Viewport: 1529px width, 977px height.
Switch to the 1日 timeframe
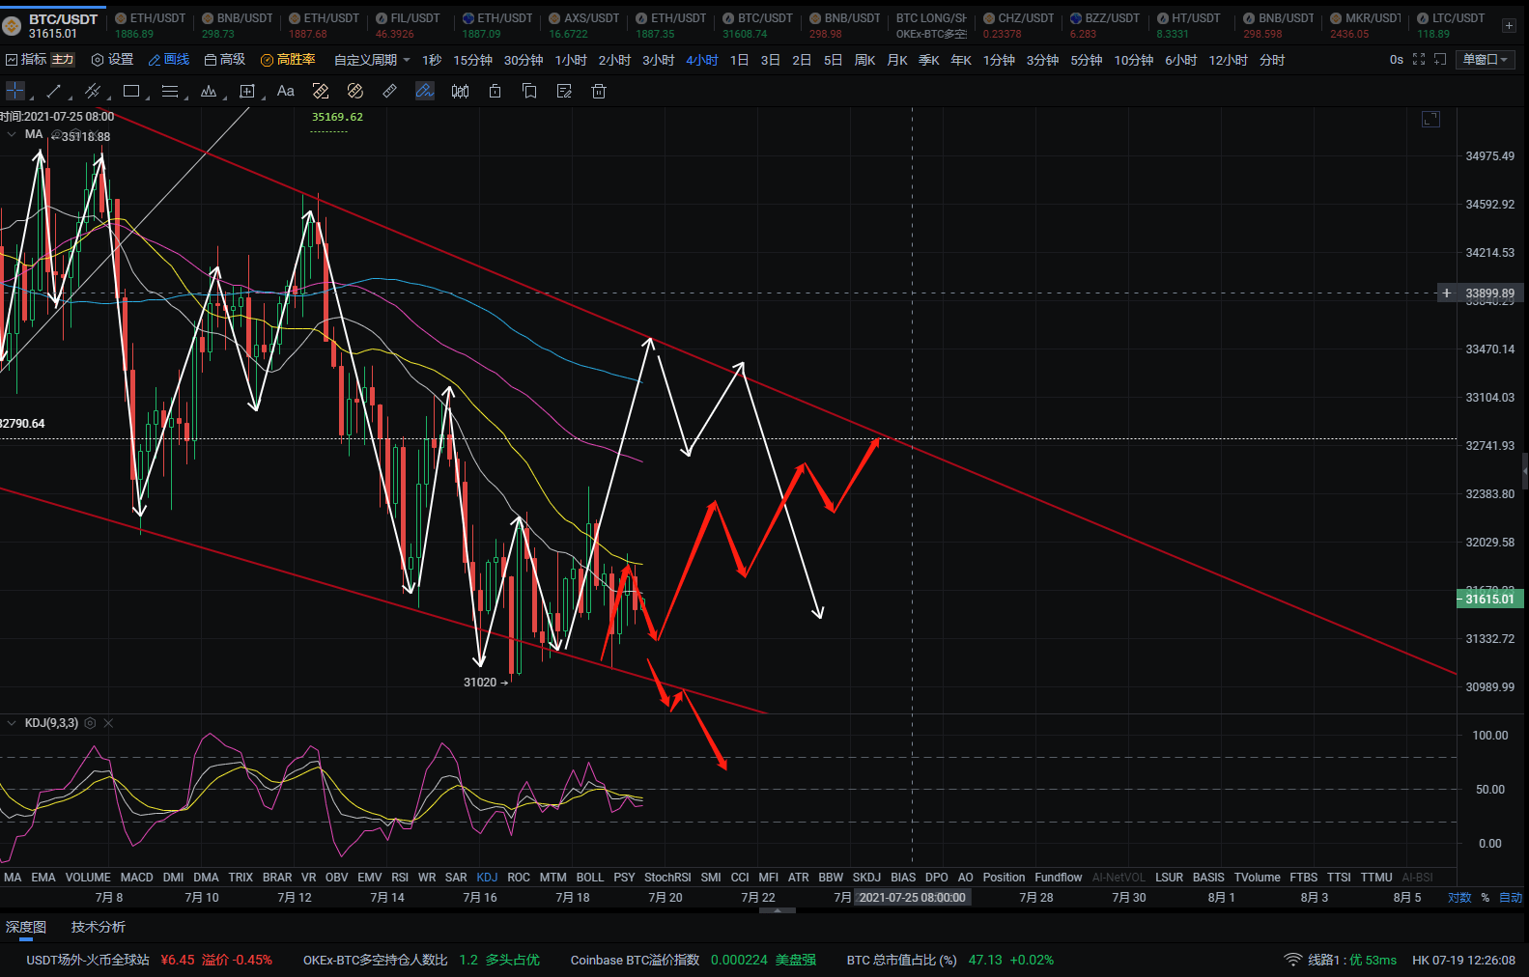point(740,60)
